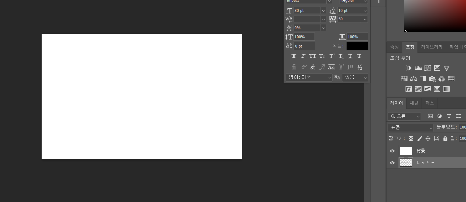Add Threshold adjustment

click(428, 89)
